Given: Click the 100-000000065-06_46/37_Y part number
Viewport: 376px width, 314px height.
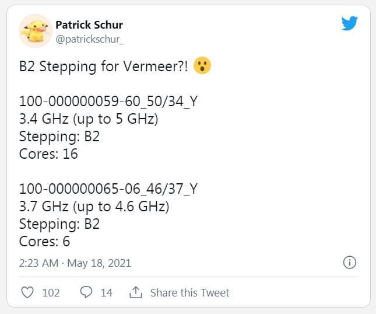Looking at the screenshot, I should [108, 189].
